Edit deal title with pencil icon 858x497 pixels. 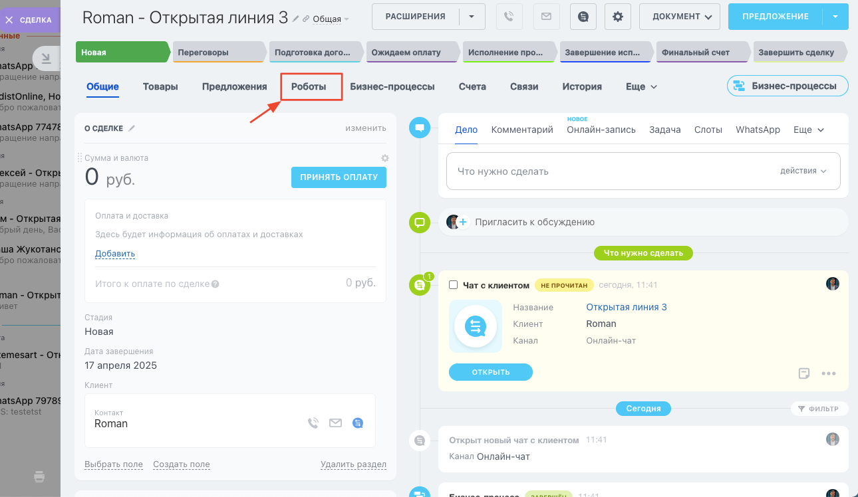click(x=296, y=19)
